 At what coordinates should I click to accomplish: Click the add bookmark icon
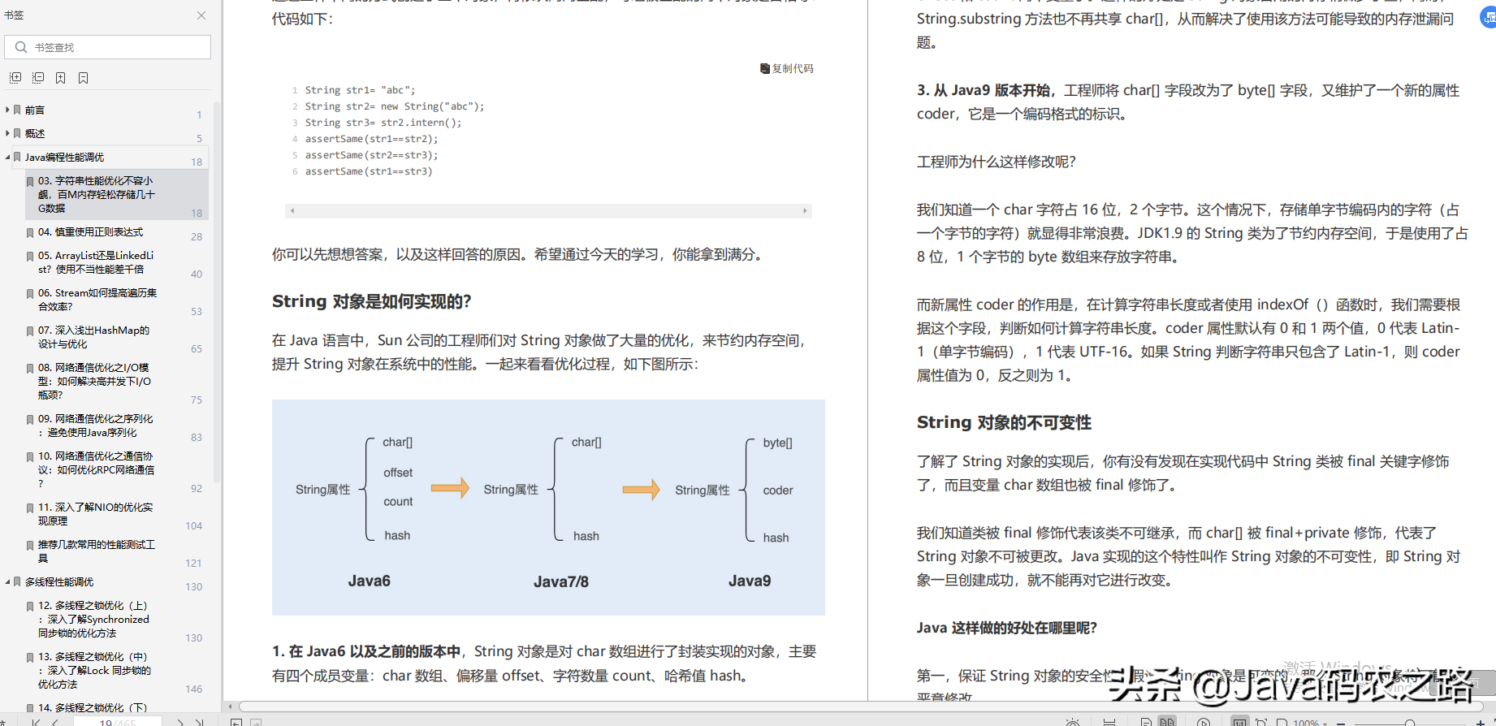point(61,78)
